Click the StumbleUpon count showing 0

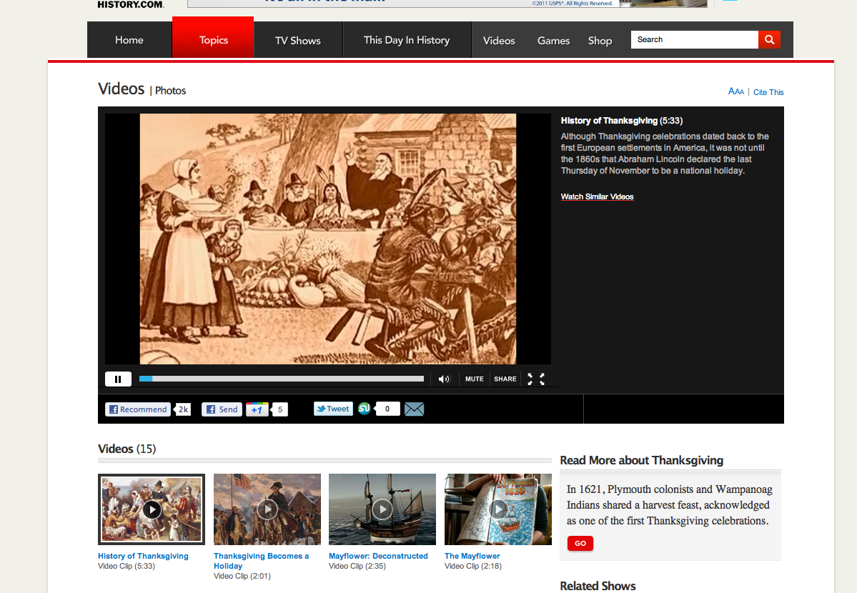387,409
